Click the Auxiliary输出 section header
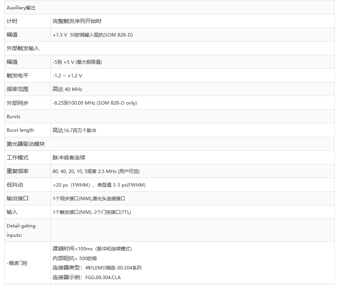353x285 pixels. (21, 8)
